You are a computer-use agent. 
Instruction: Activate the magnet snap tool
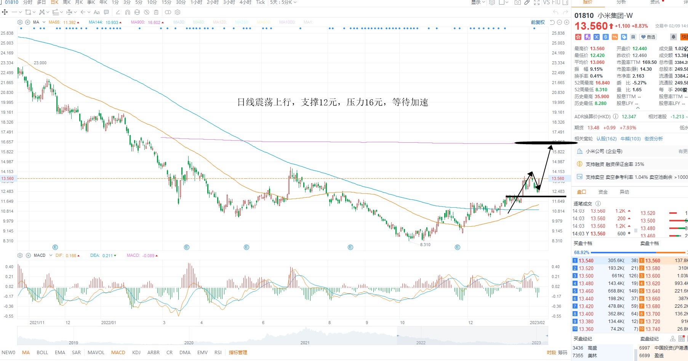pyautogui.click(x=128, y=12)
